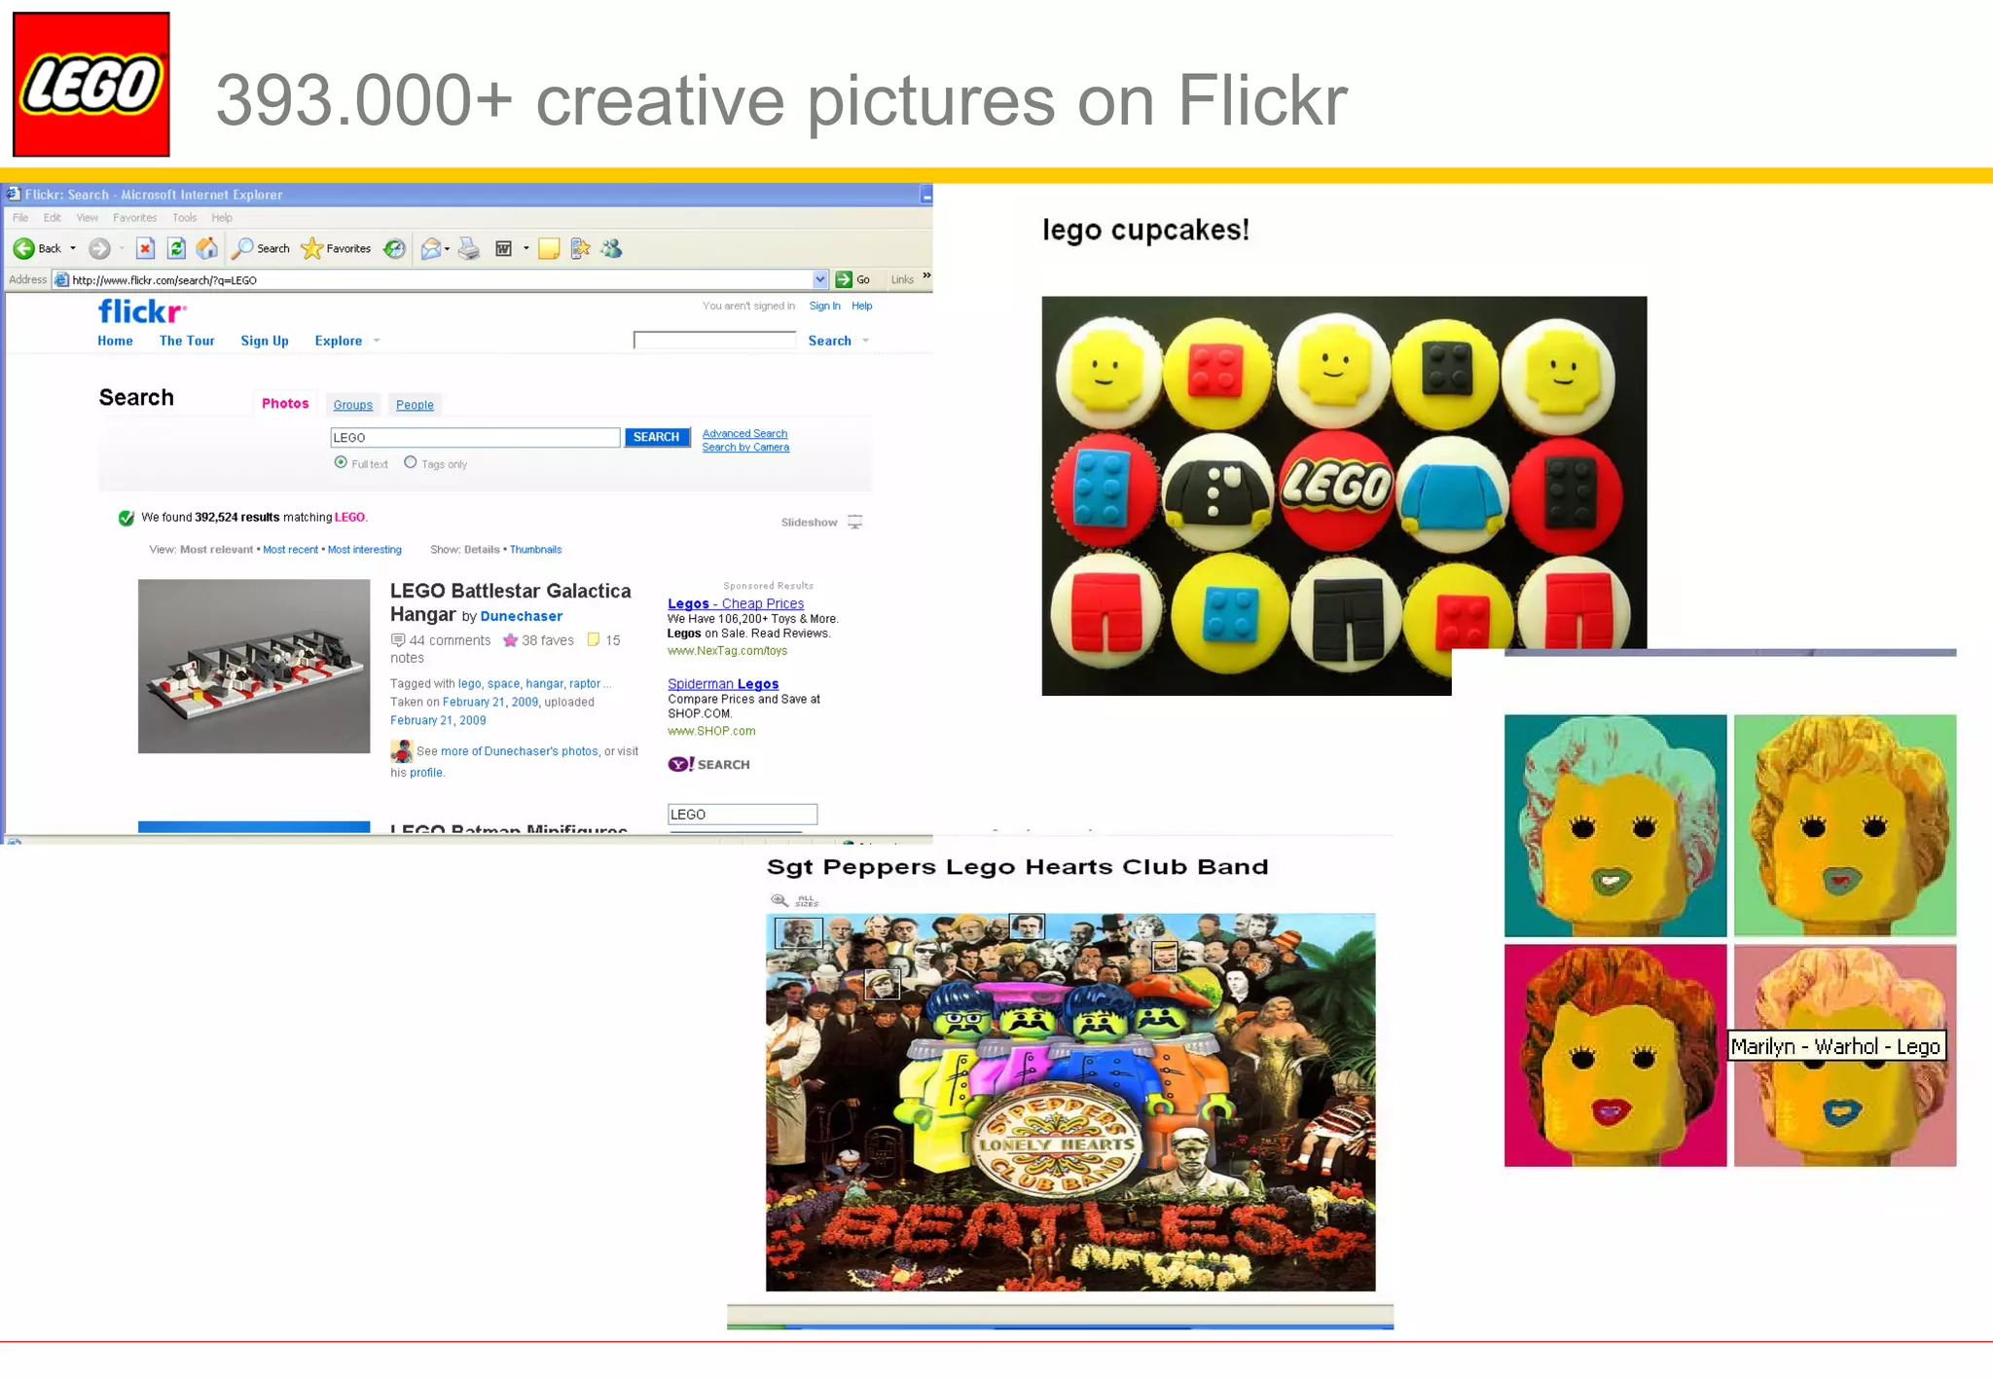This screenshot has height=1380, width=1993.
Task: Click the Yahoo Search logo
Action: point(708,764)
